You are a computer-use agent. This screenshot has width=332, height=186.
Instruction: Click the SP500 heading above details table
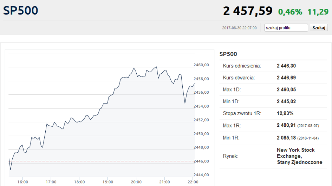pyautogui.click(x=228, y=54)
